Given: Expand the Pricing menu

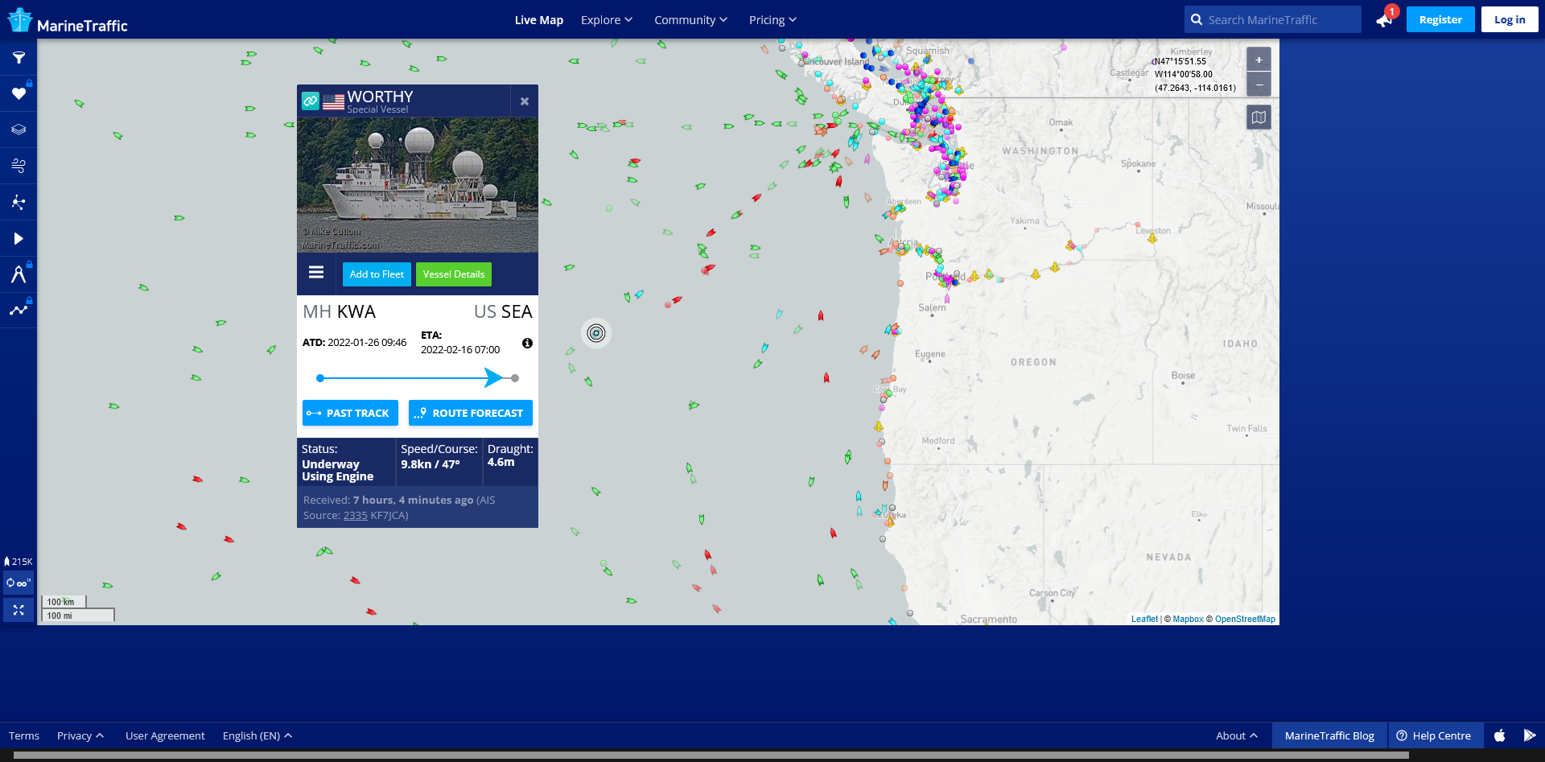Looking at the screenshot, I should 772,20.
